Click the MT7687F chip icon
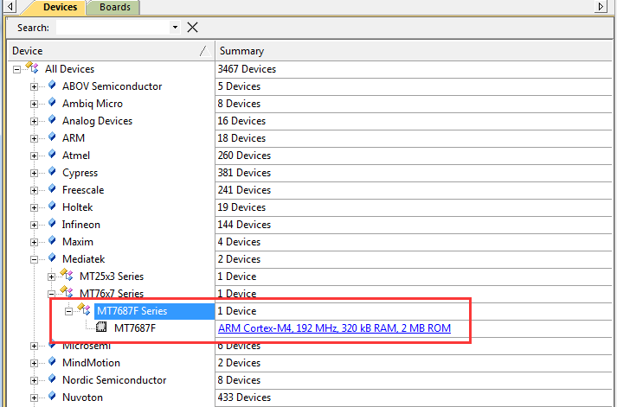The height and width of the screenshot is (407, 617). [x=101, y=327]
